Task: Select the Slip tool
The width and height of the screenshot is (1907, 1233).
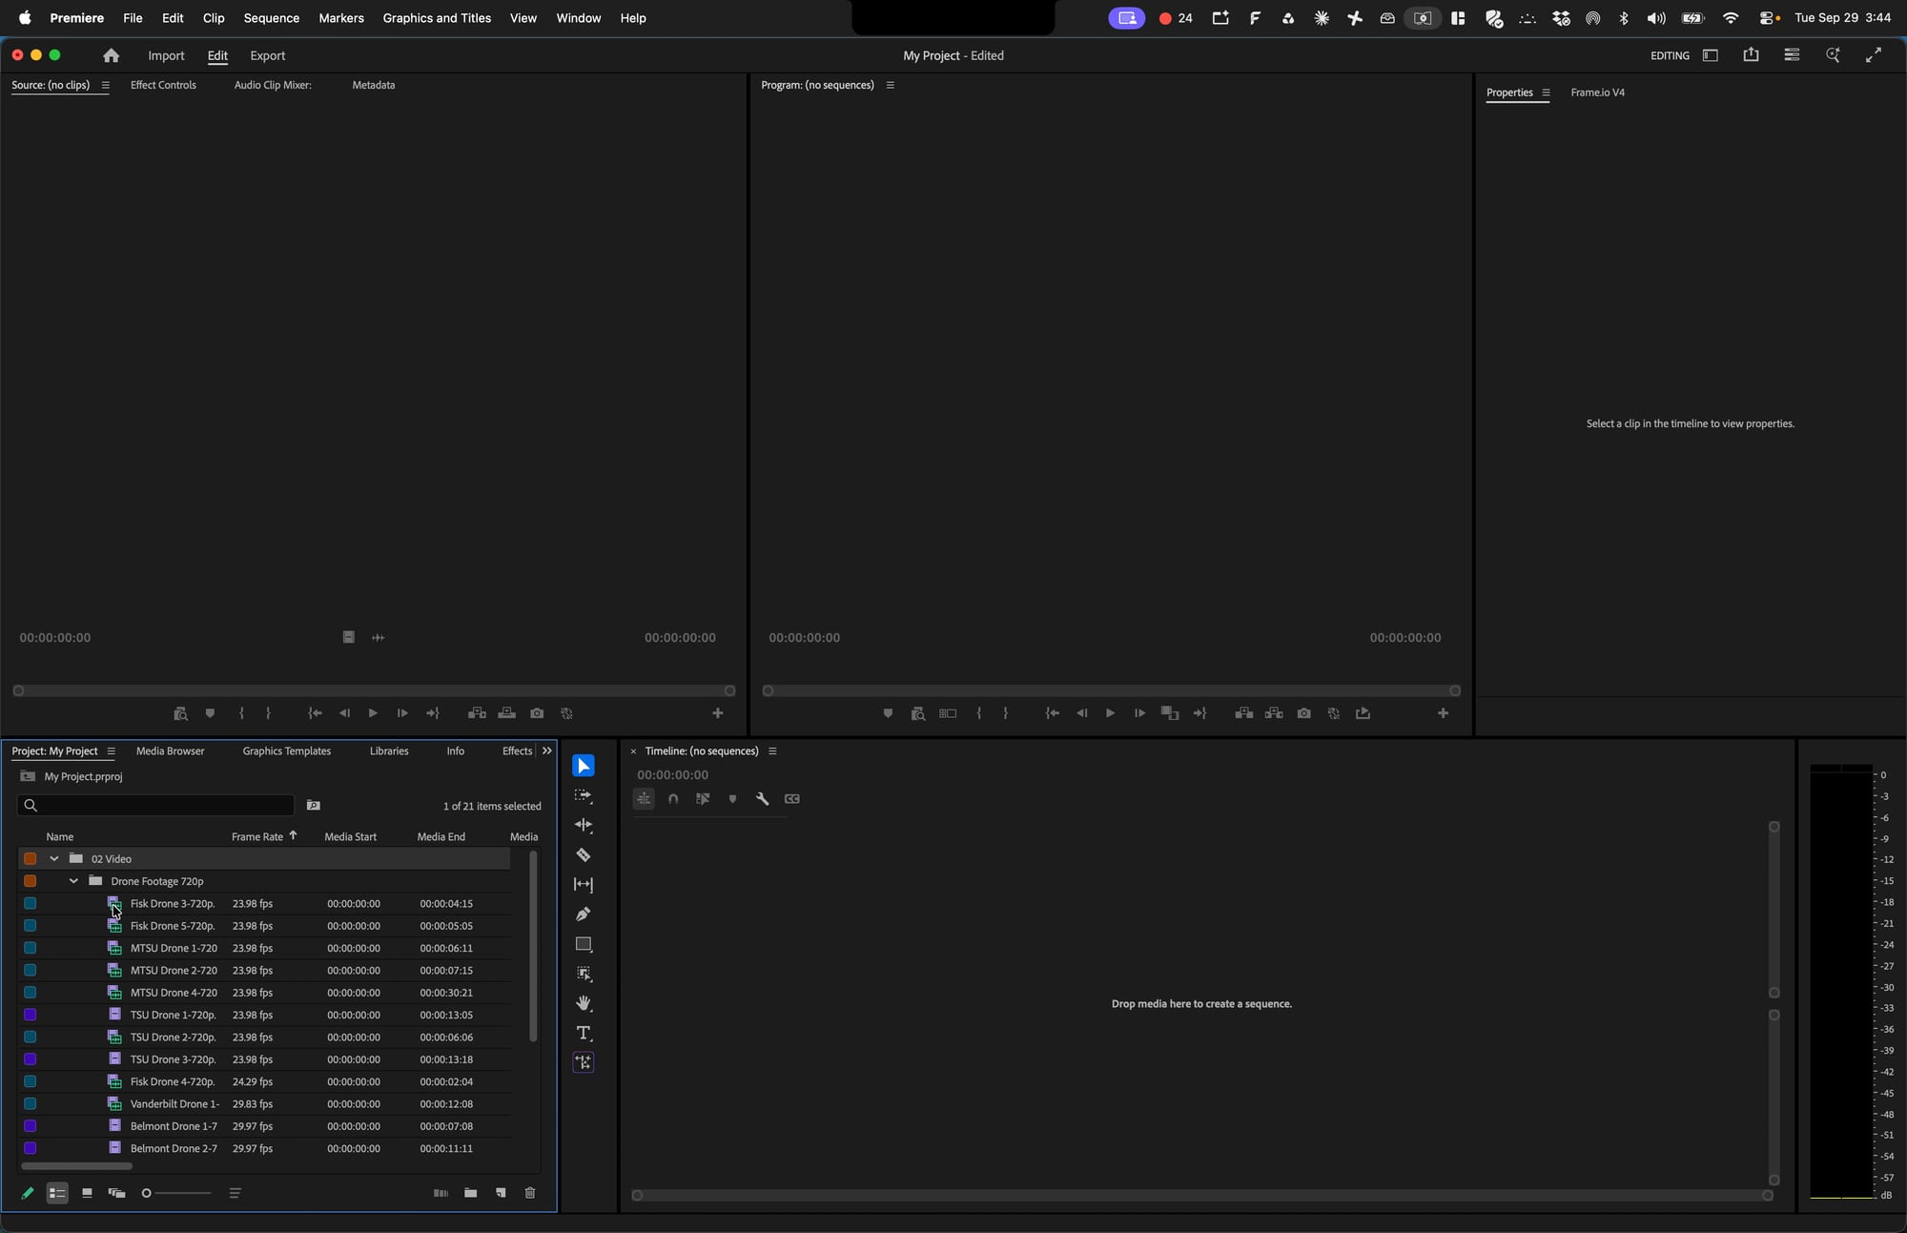Action: tap(584, 885)
